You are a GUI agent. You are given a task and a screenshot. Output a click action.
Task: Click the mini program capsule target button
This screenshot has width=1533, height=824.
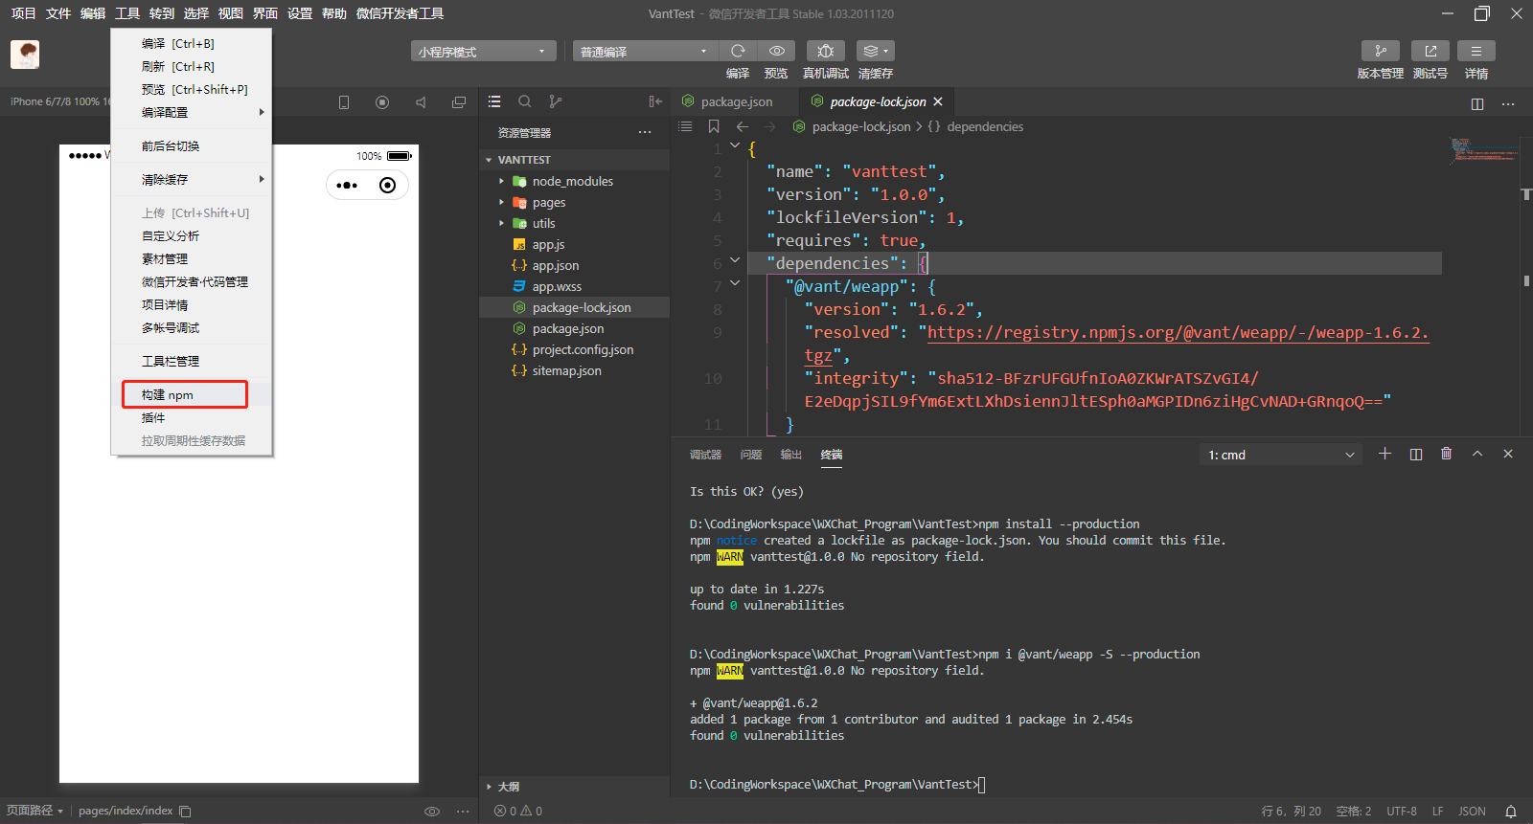[388, 185]
